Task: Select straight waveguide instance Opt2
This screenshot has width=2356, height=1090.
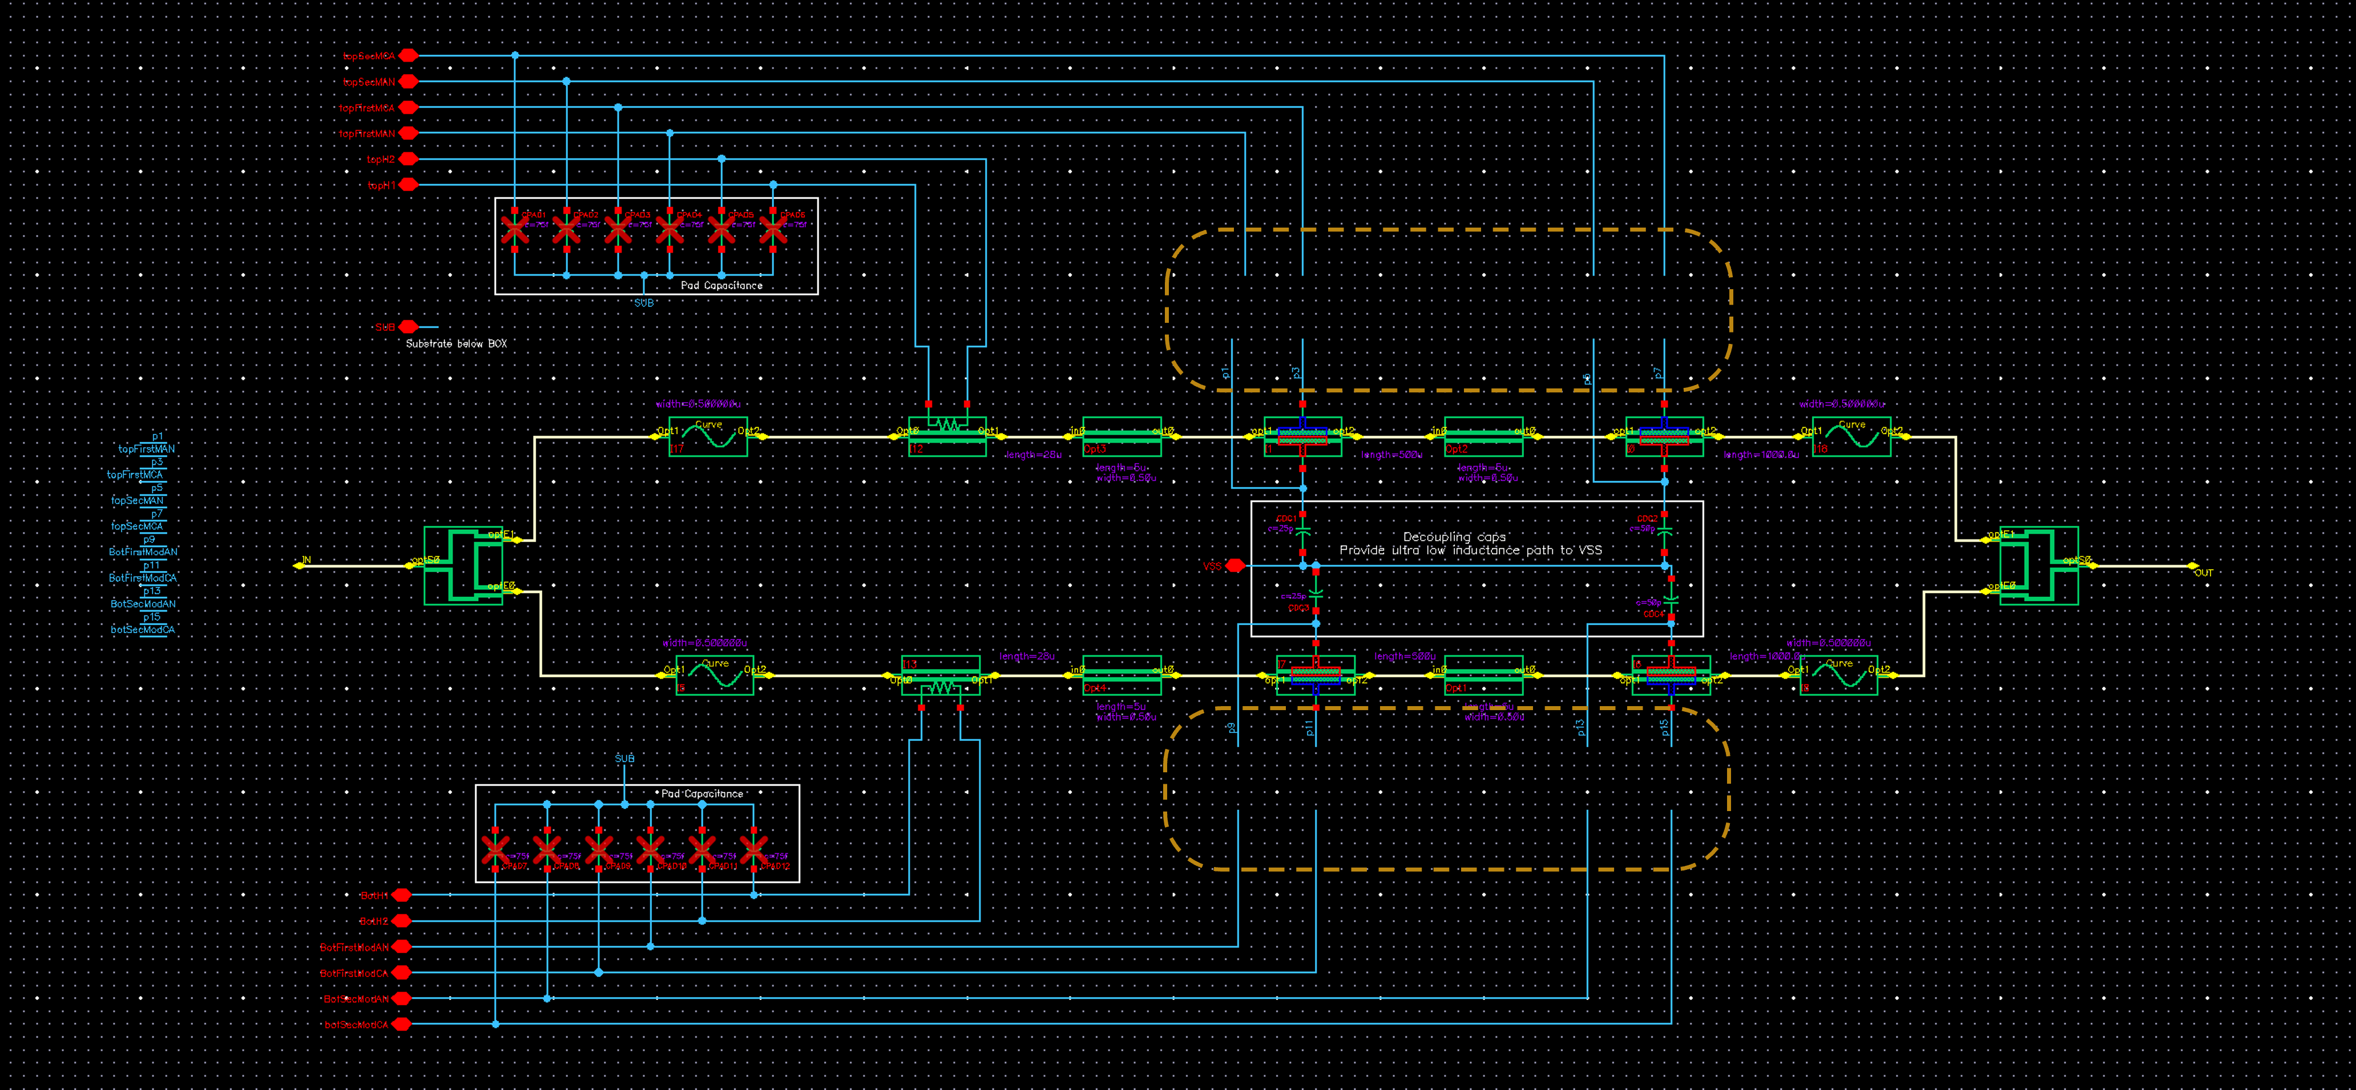Action: [x=1483, y=437]
